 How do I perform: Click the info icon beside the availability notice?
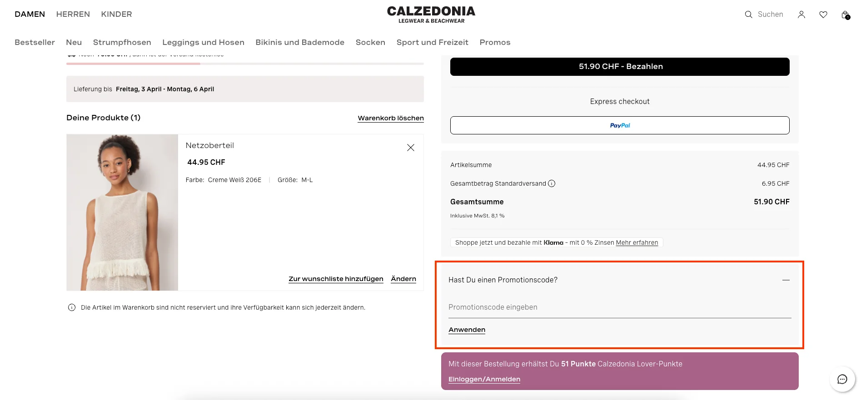(x=71, y=307)
